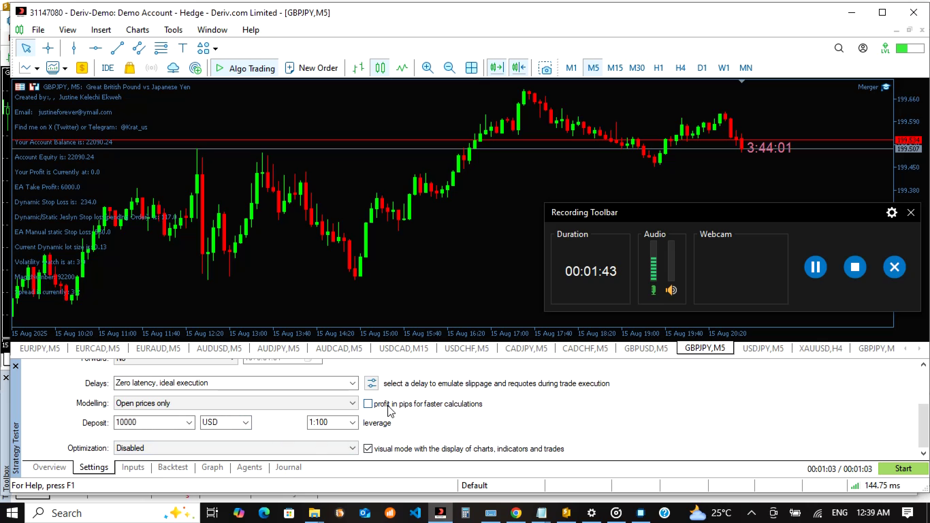Open chart type line dropdown
Screen dimensions: 930x523
click(29, 68)
